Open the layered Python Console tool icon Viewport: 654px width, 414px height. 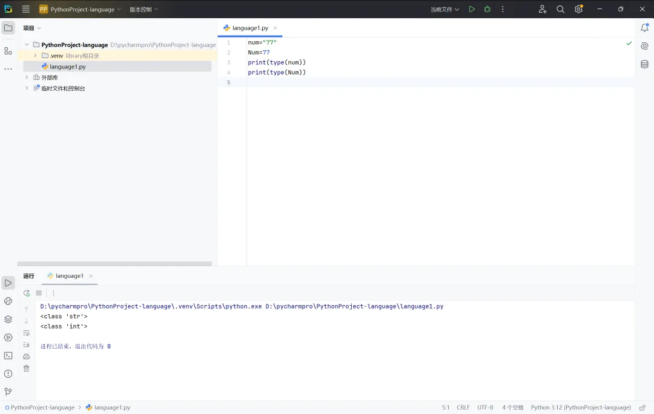[x=8, y=320]
